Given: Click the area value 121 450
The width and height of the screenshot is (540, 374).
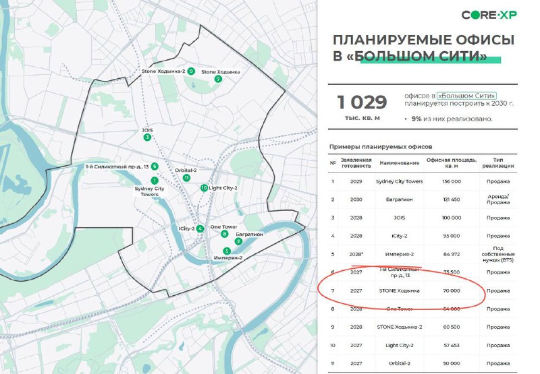Looking at the screenshot, I should pyautogui.click(x=452, y=199).
